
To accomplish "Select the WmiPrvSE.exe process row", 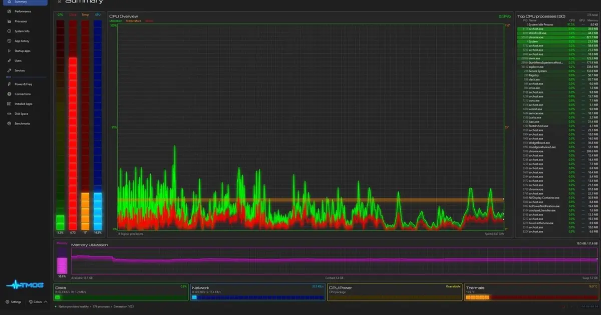I will pos(558,32).
